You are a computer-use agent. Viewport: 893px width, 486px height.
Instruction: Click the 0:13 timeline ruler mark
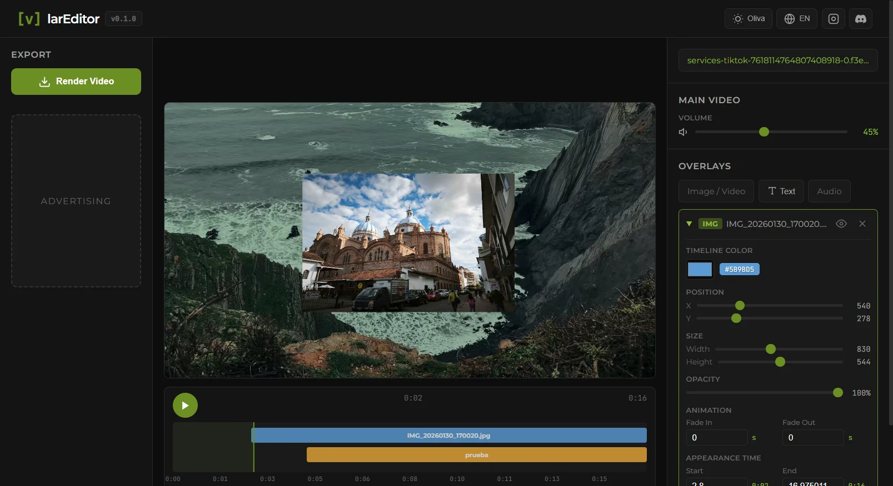(x=552, y=479)
